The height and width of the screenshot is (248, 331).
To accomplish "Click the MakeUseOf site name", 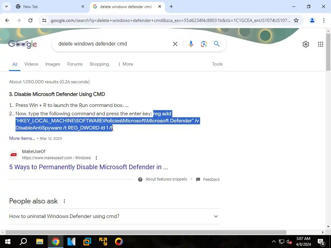I will coord(34,151).
